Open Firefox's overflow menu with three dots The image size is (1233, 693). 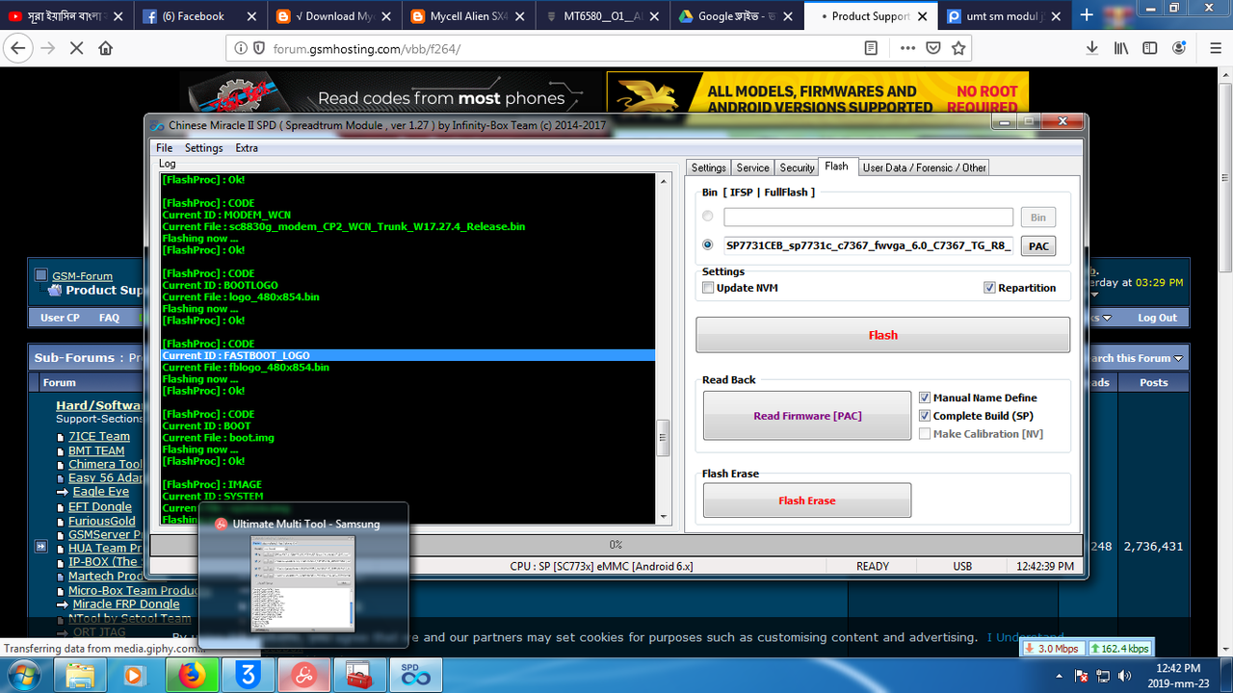(907, 47)
